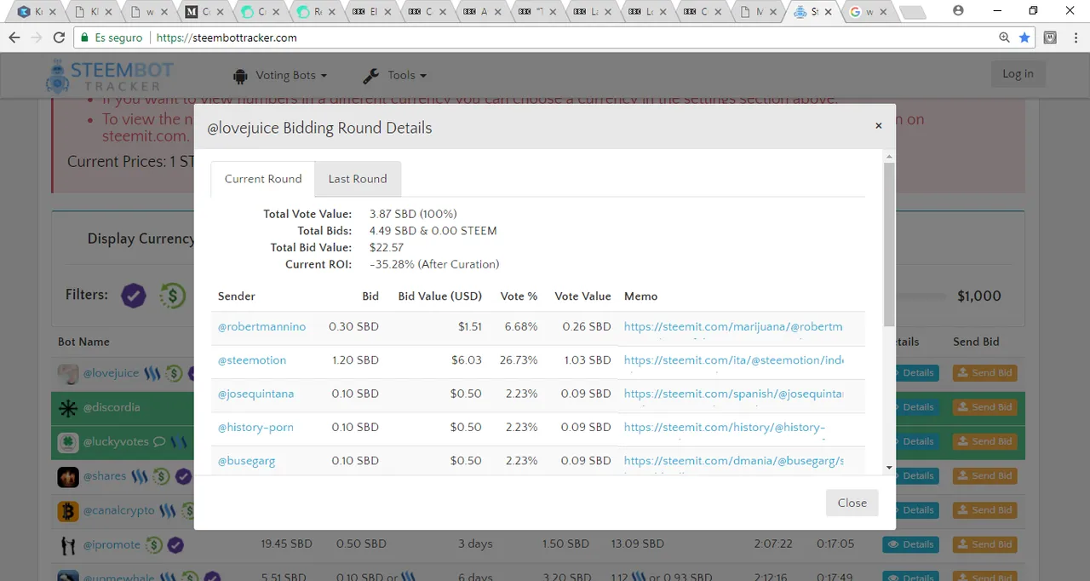Screen dimensions: 1090x581
Task: Open the @shares bot link
Action: (104, 476)
